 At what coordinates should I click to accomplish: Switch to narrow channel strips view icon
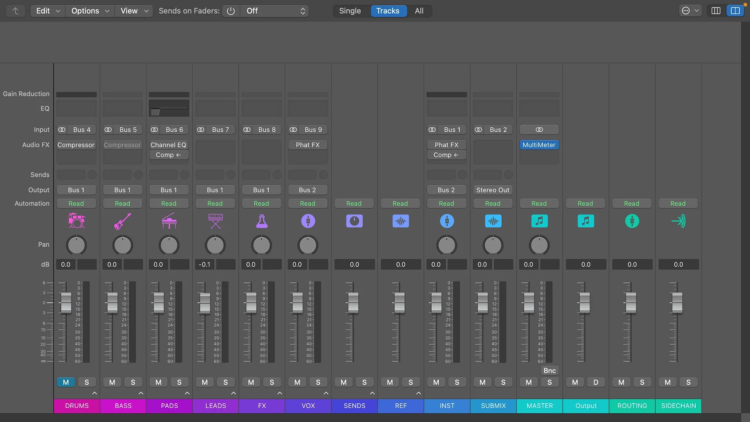tap(716, 11)
